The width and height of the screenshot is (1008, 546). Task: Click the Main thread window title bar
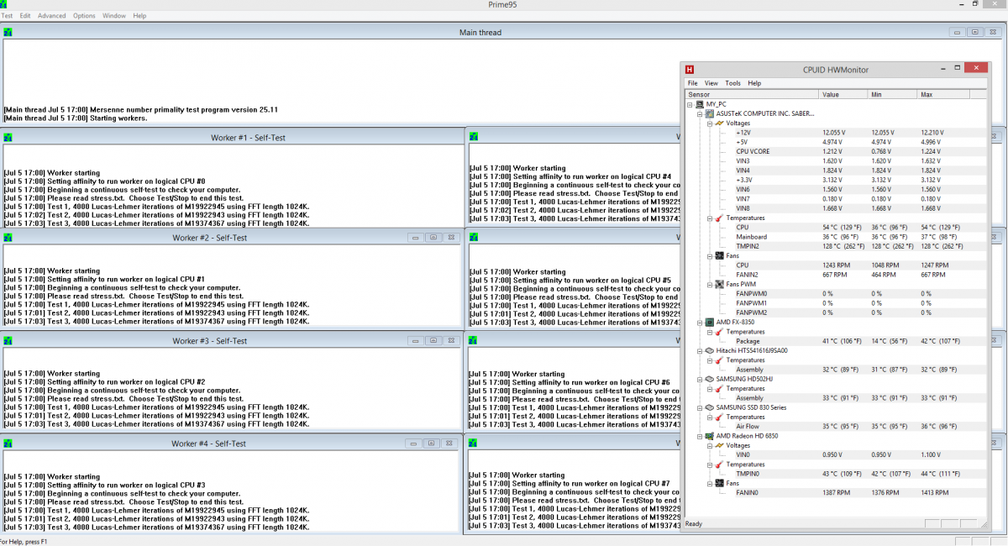click(x=501, y=33)
